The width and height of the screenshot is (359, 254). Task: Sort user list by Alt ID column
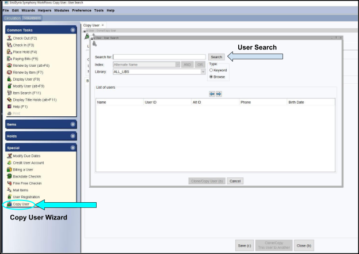coord(215,103)
